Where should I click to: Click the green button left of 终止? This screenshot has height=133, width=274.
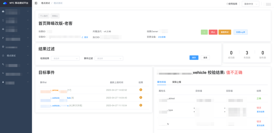click(204, 32)
